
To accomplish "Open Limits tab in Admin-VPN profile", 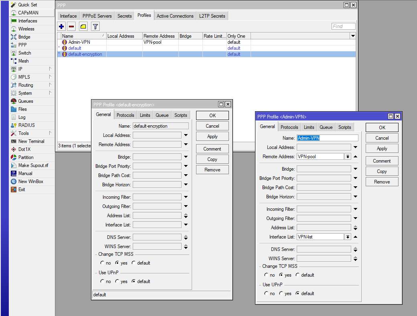I will [309, 127].
